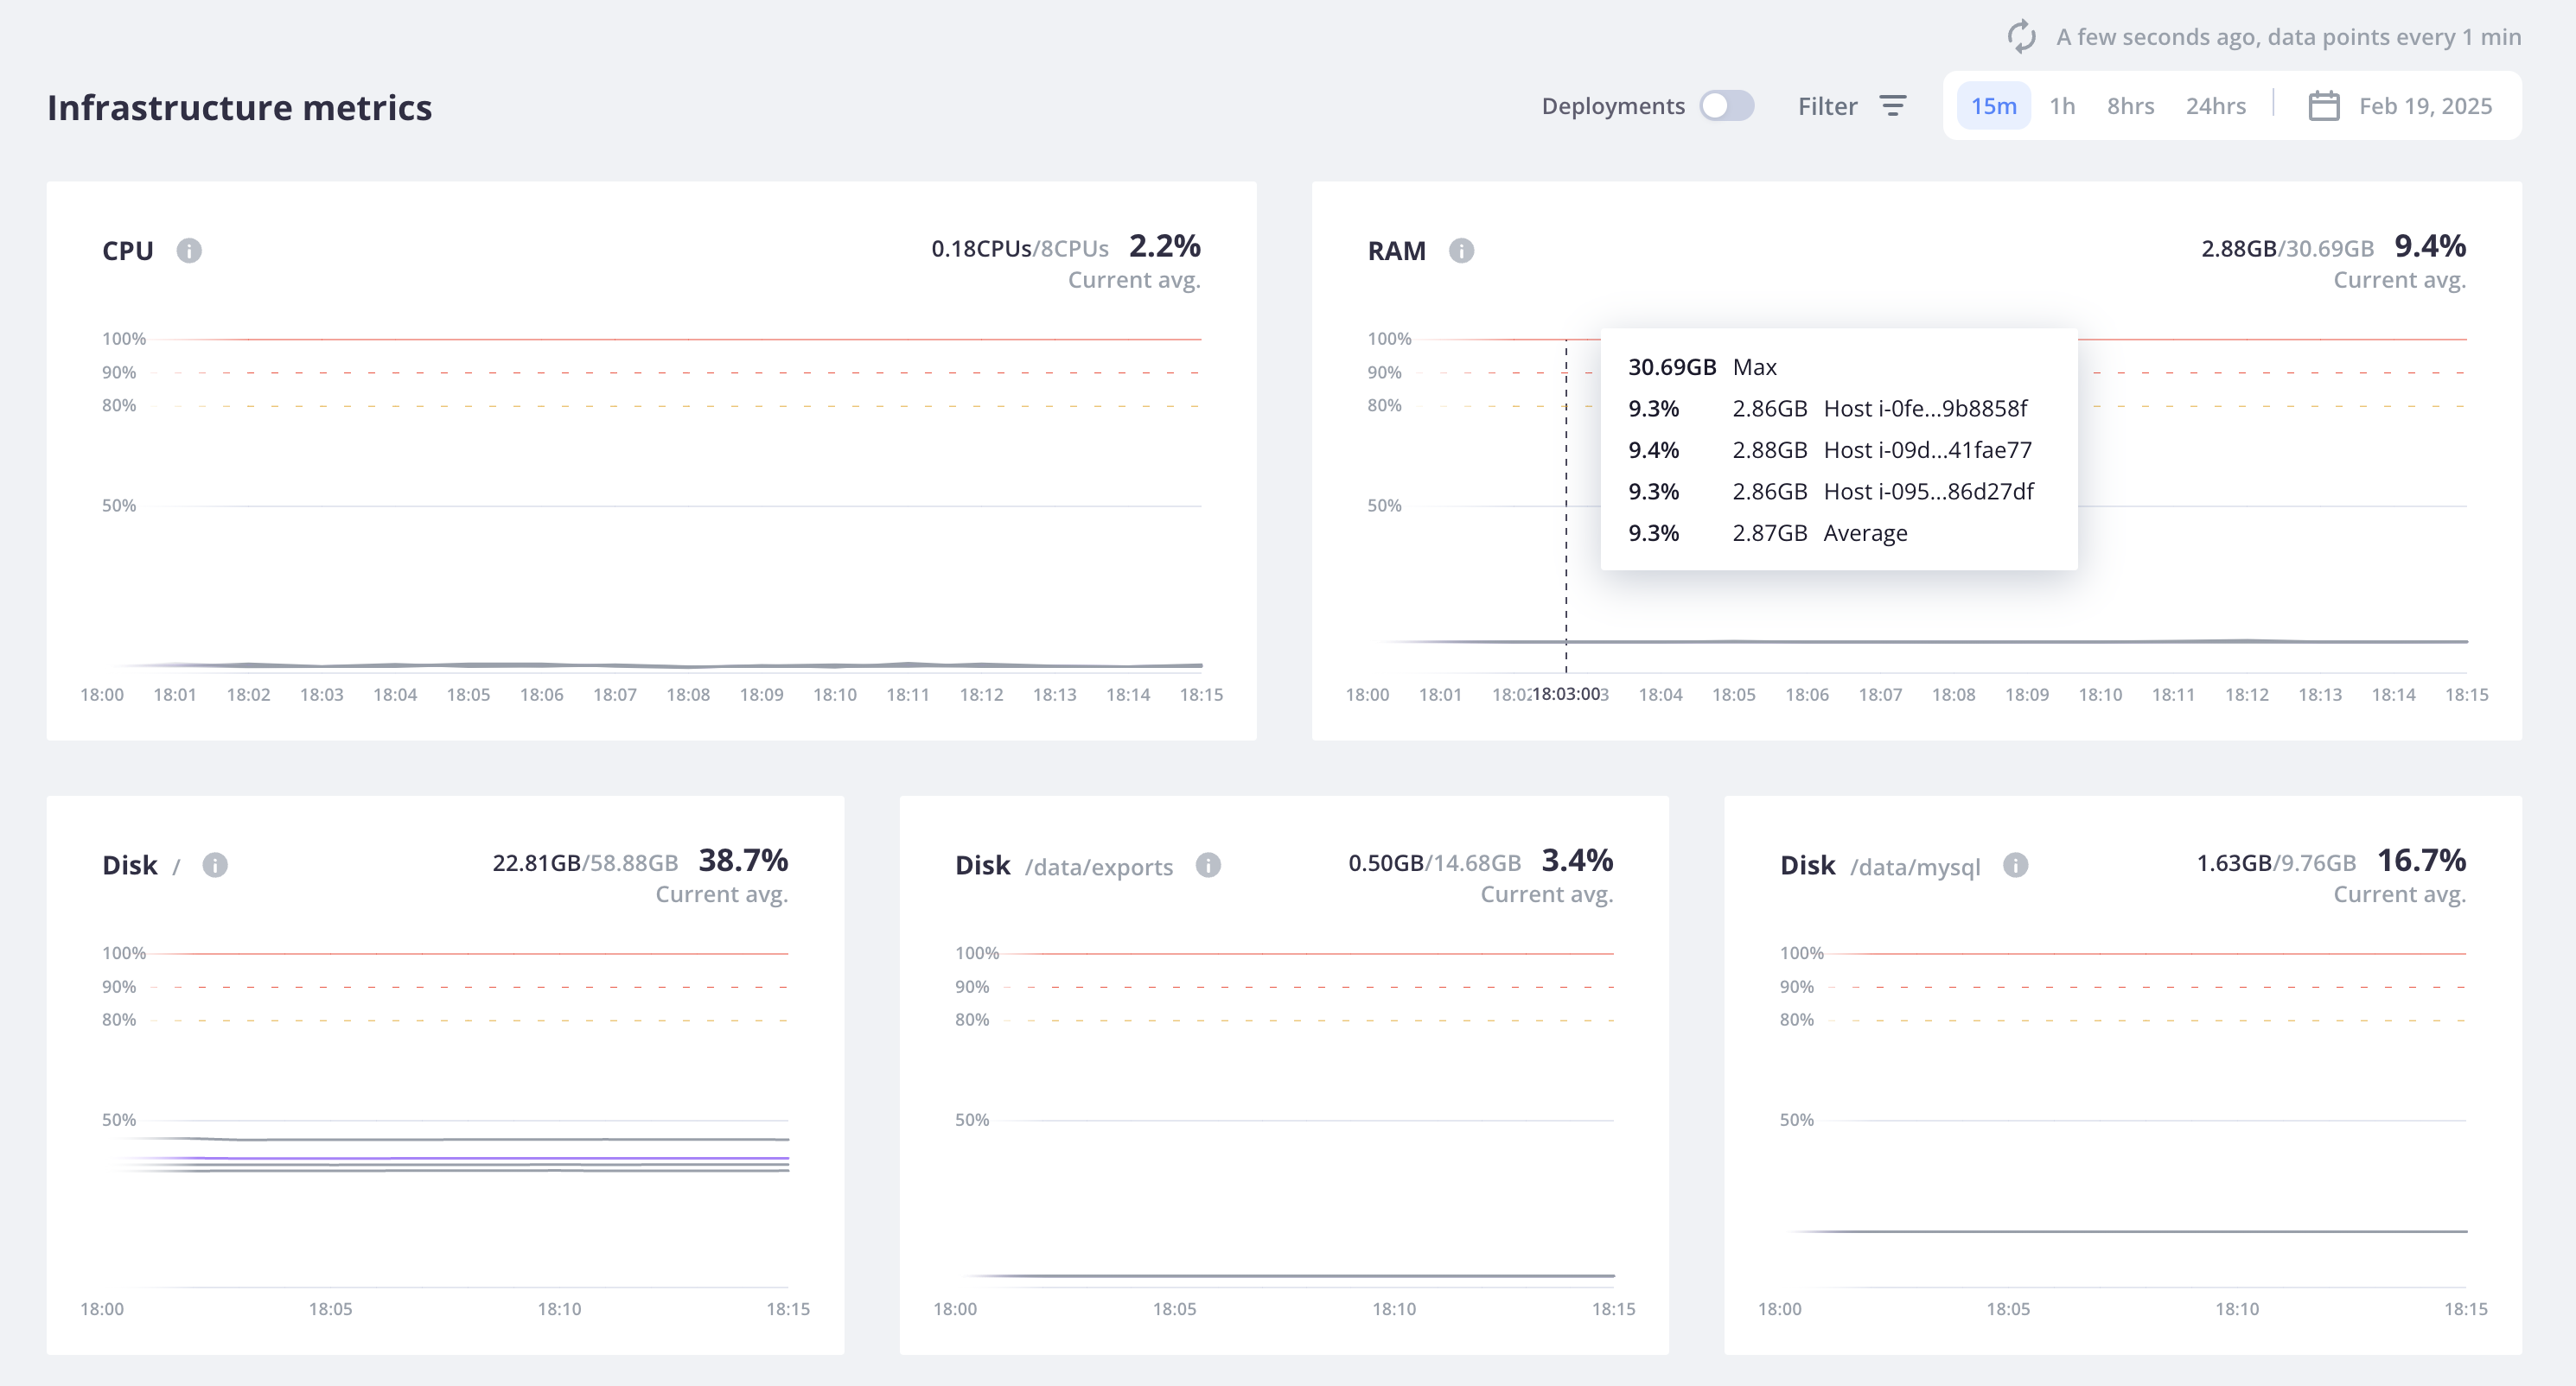Click the /data/exports path label
The width and height of the screenshot is (2576, 1386).
click(1098, 868)
